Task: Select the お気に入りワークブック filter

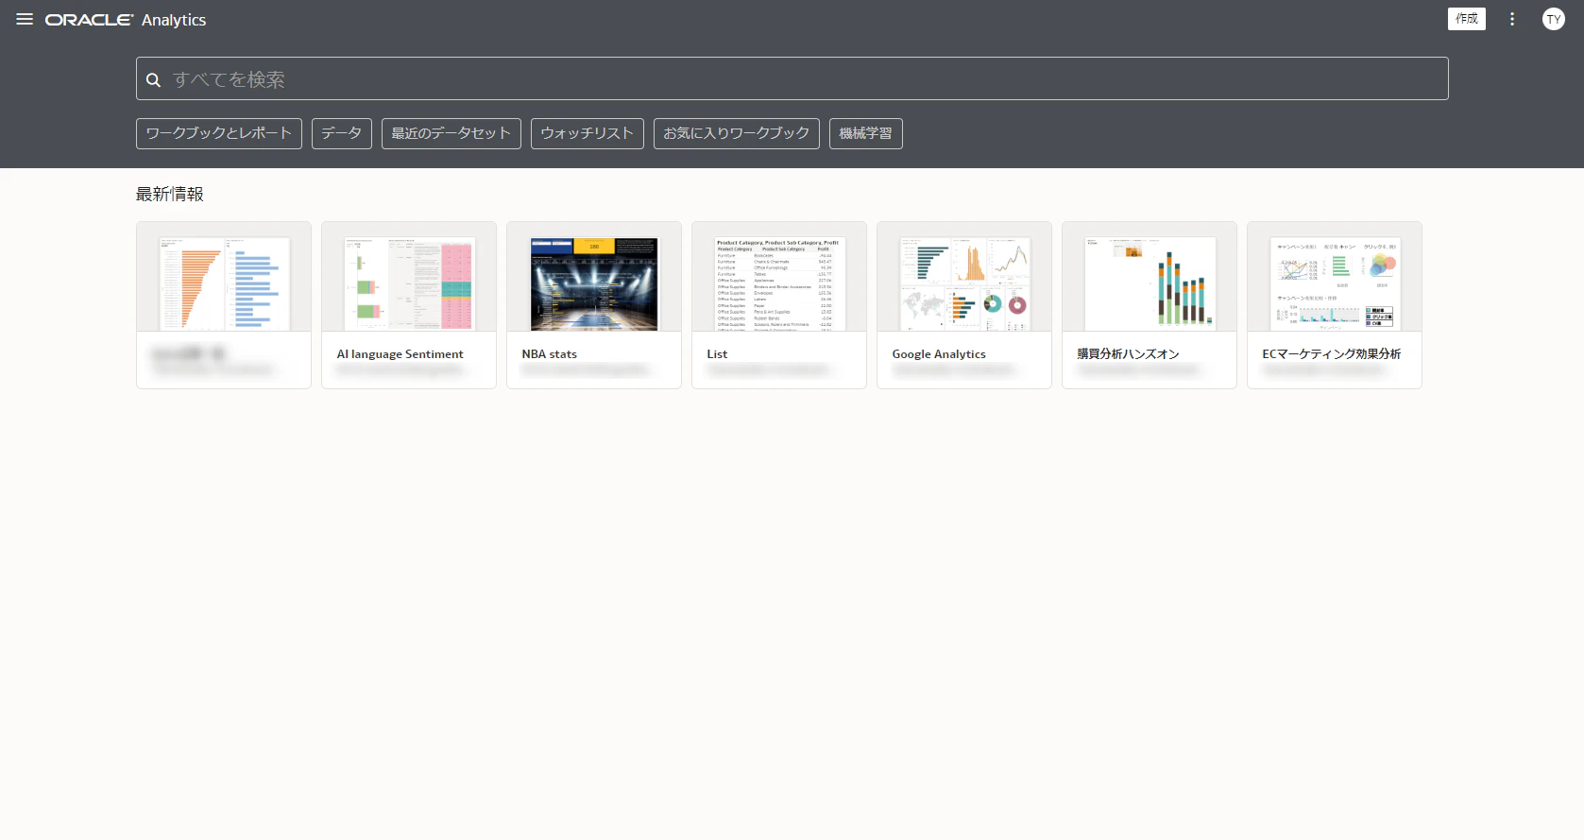Action: pos(737,133)
